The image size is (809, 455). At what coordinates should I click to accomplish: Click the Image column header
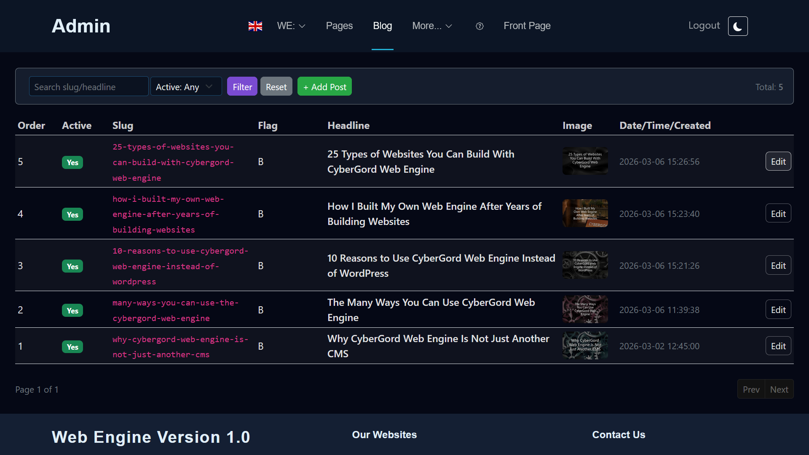pos(577,125)
